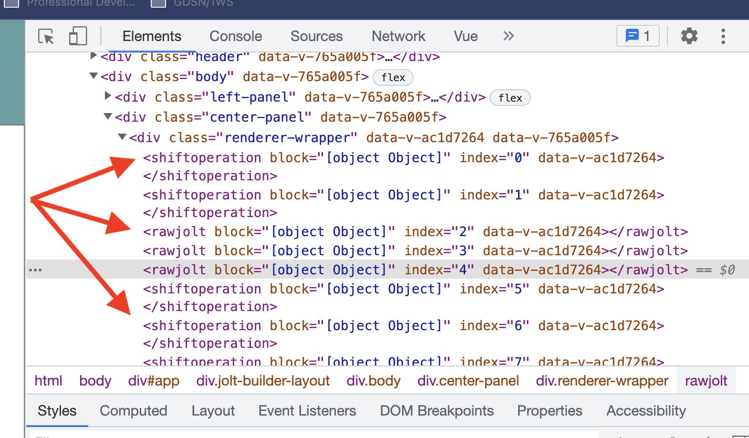Open the Computed styles tab
This screenshot has width=749, height=438.
tap(134, 411)
